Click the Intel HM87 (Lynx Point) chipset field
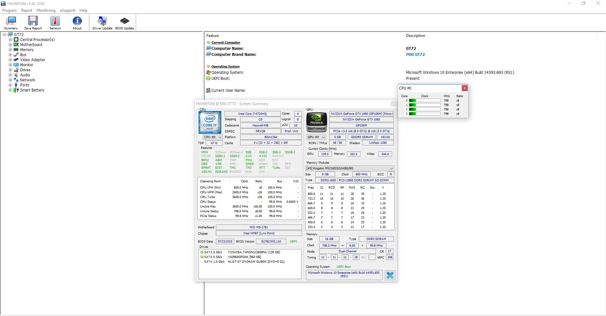 (259, 233)
